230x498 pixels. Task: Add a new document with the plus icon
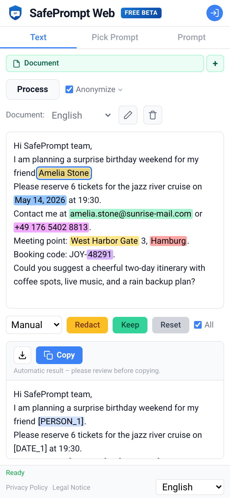215,63
